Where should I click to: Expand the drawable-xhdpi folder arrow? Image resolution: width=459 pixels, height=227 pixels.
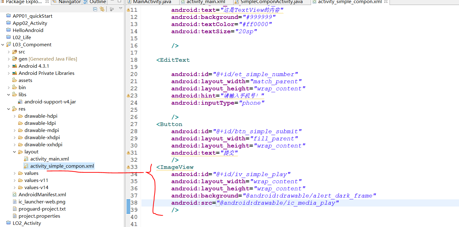(15, 137)
